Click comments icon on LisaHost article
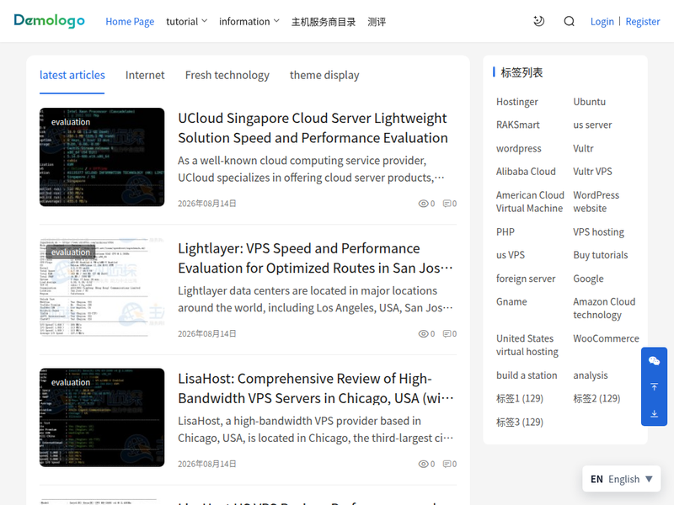Viewport: 674px width, 505px height. [x=447, y=464]
